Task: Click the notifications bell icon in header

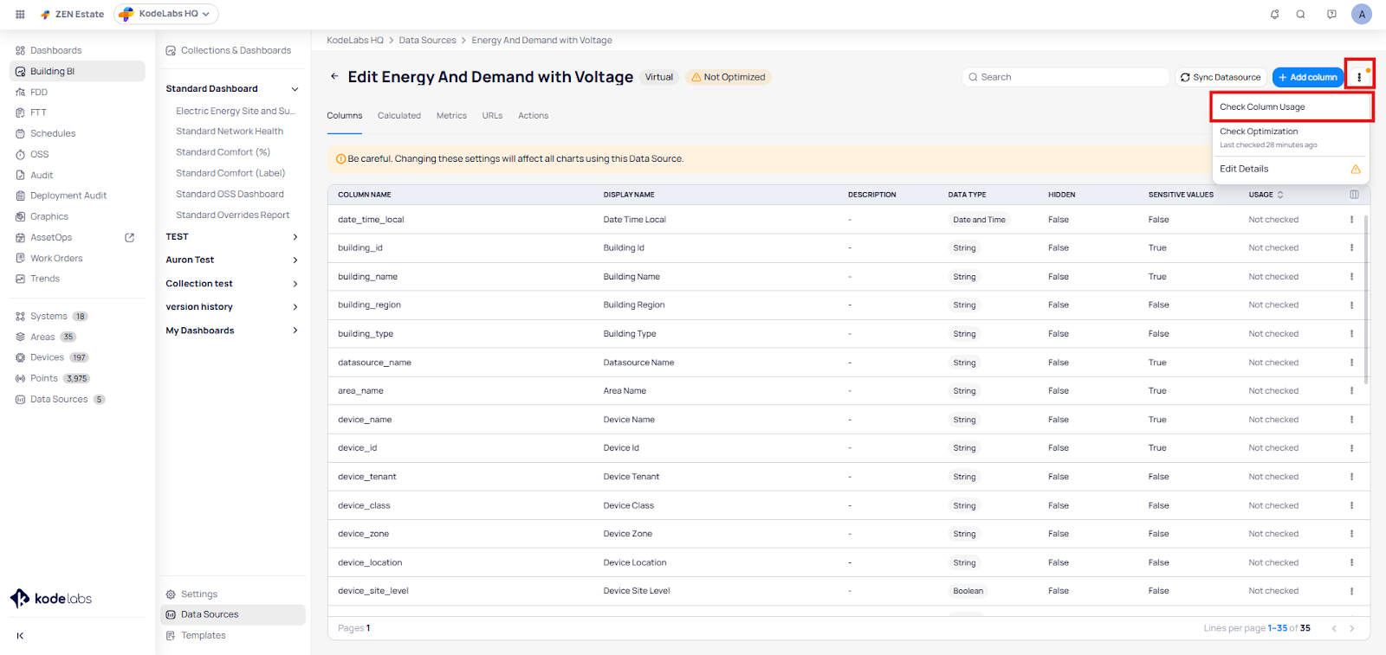Action: click(x=1274, y=14)
